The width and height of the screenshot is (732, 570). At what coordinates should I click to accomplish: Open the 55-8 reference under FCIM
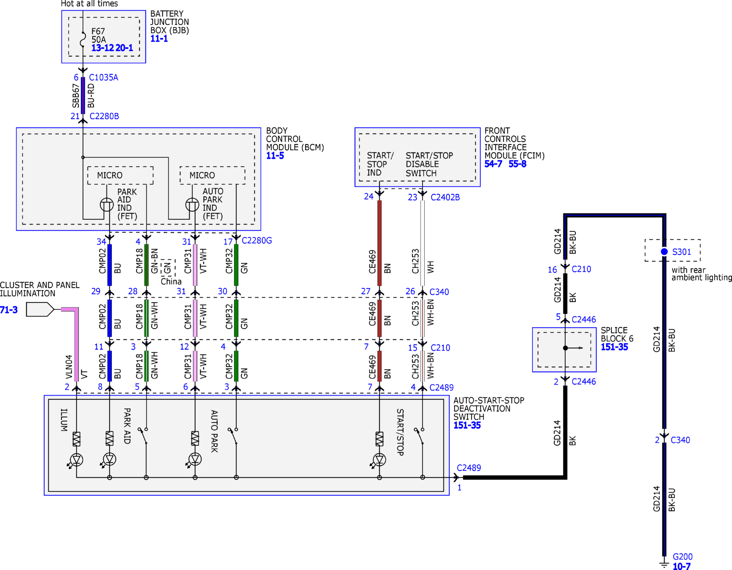tap(517, 164)
